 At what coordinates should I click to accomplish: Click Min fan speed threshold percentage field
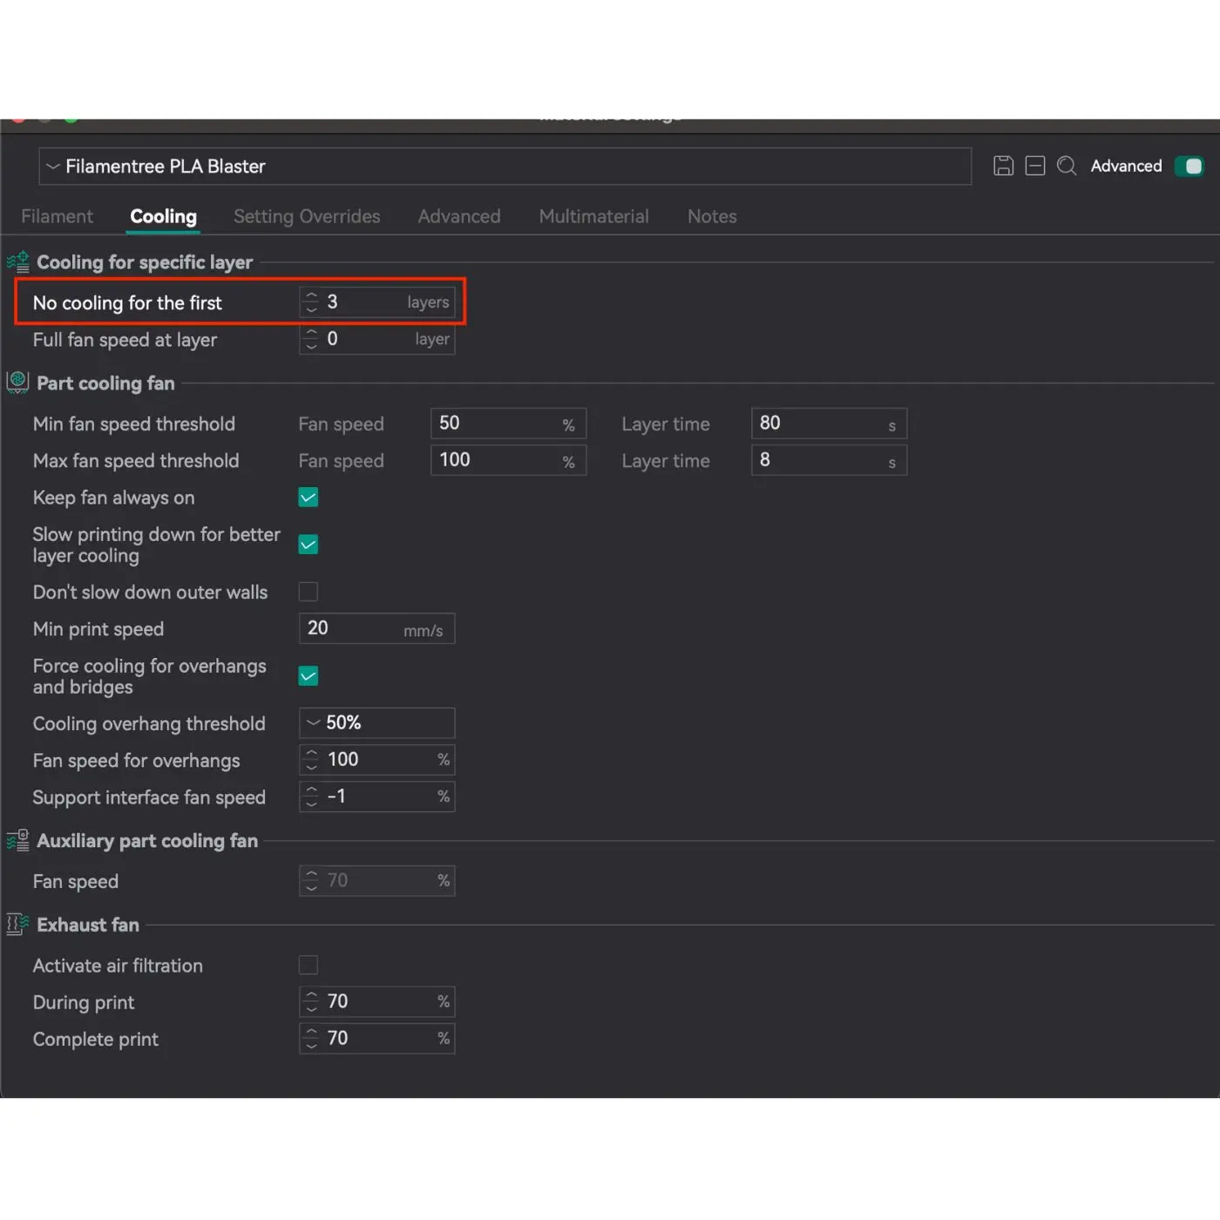tap(497, 424)
